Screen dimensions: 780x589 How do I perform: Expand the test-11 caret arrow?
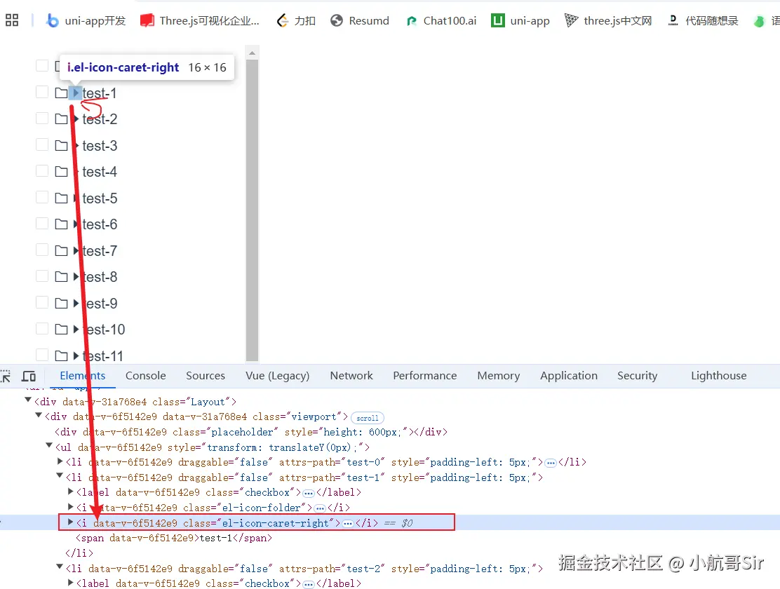tap(76, 356)
